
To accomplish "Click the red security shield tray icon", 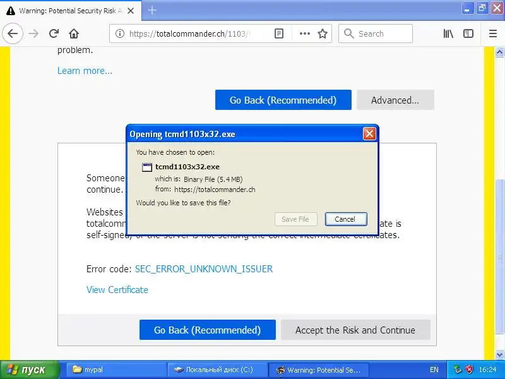I will (470, 370).
